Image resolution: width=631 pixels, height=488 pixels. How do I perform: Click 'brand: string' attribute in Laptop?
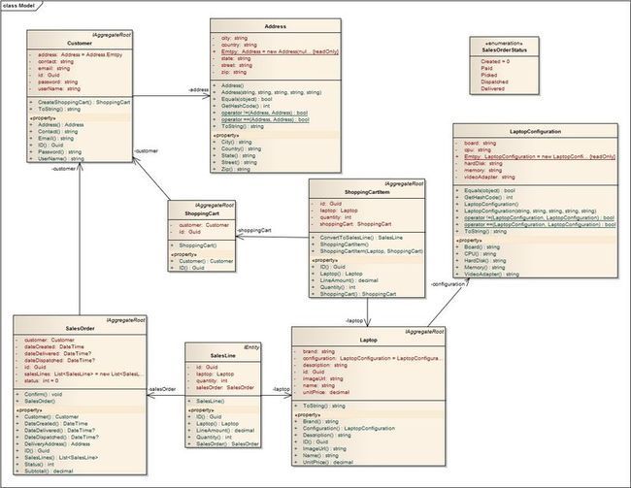(318, 351)
